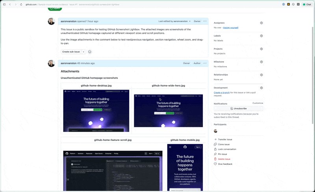Click the 'No milestone' text
Screen dimensions: 315x192
click(220, 66)
